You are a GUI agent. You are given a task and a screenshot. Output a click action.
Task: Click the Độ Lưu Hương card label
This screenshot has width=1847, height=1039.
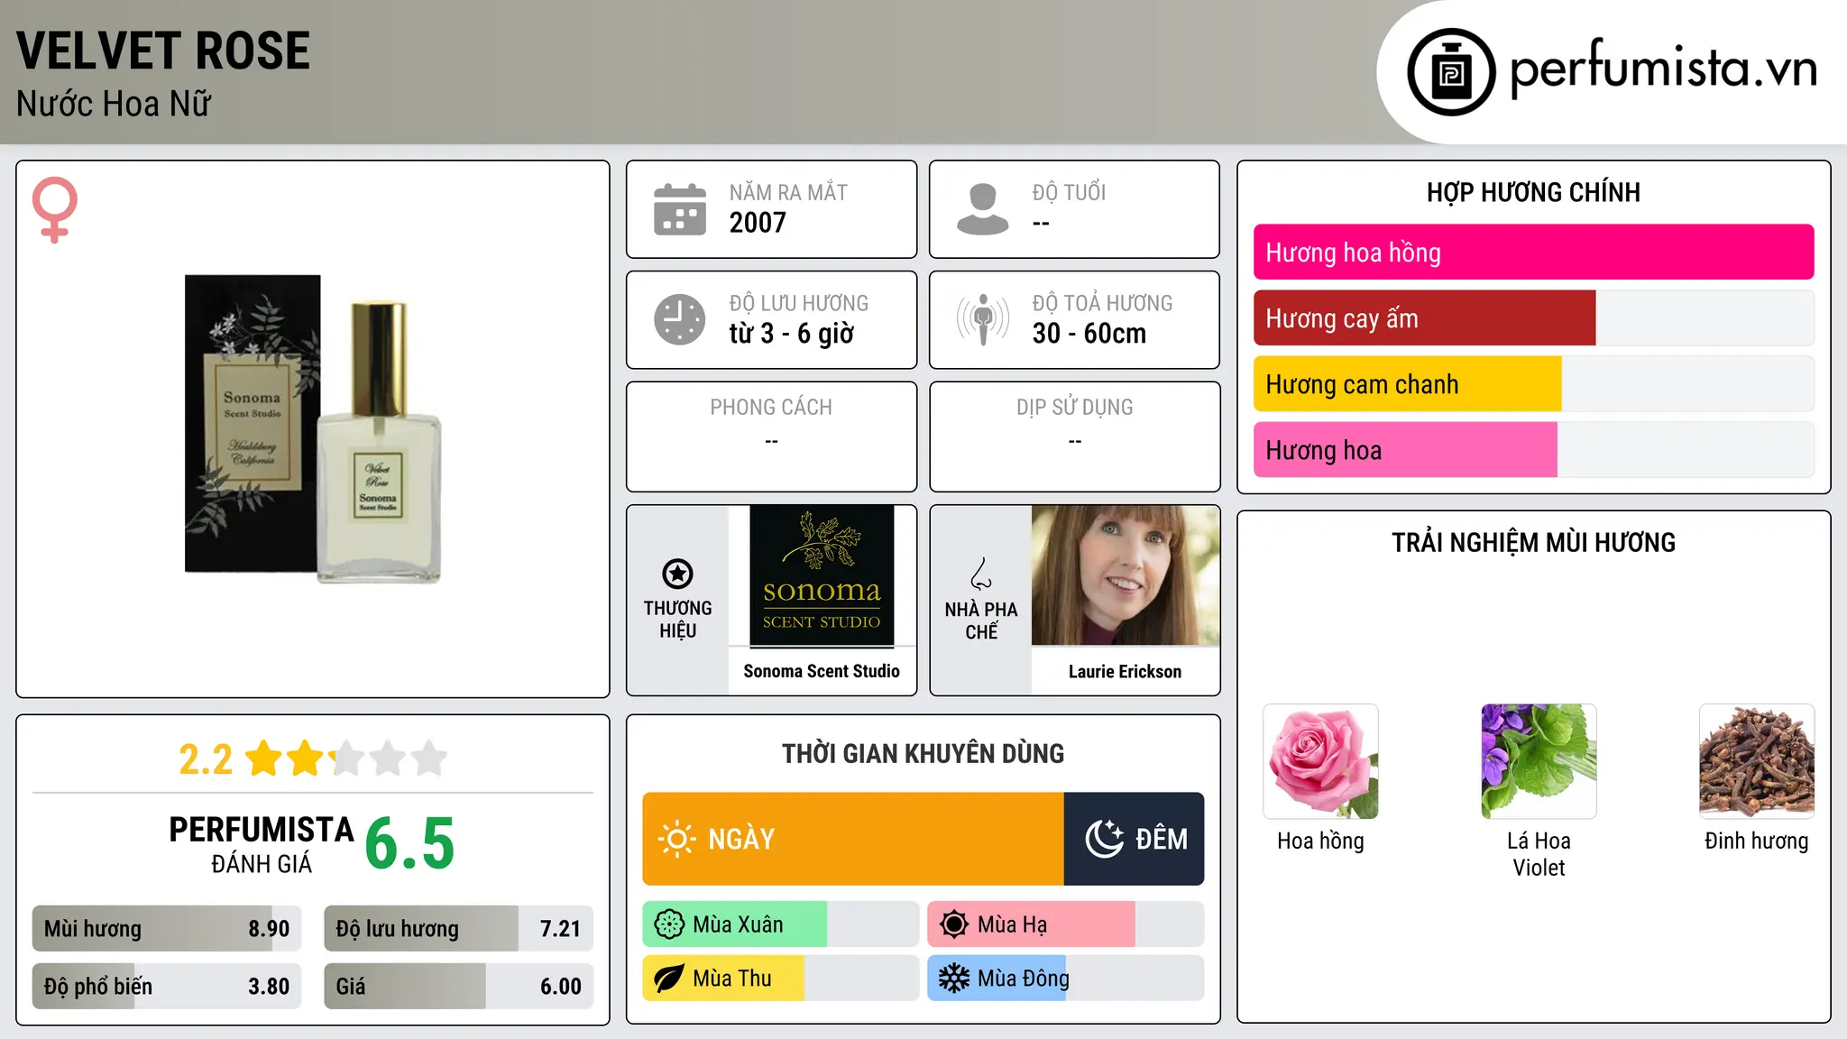point(799,303)
